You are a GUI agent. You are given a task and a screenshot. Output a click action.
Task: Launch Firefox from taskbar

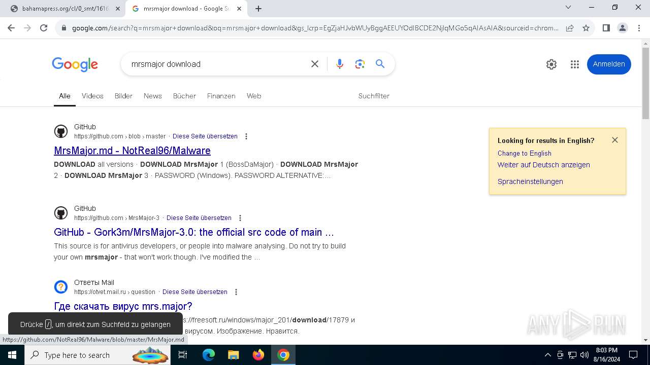(x=258, y=355)
